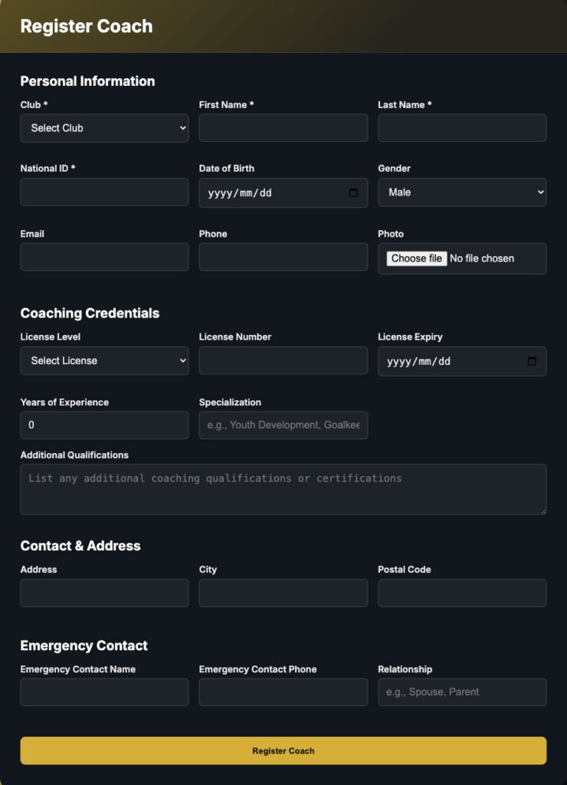Expand the Select License dropdown

click(104, 360)
